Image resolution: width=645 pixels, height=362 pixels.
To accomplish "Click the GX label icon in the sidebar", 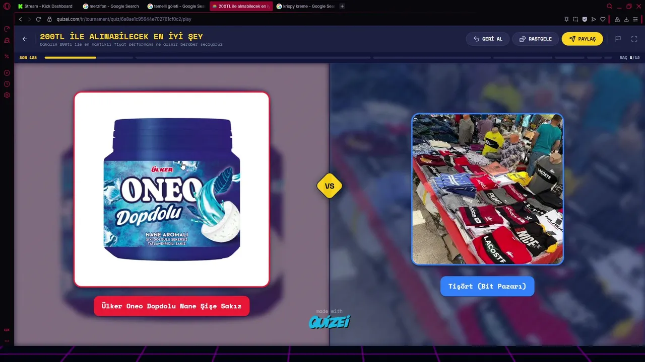I will (7, 330).
